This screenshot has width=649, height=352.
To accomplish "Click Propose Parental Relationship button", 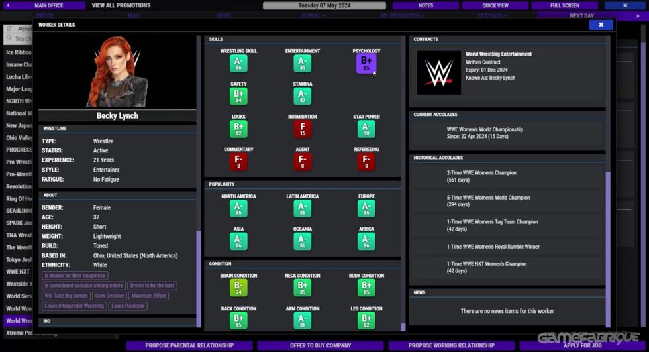I will pos(189,345).
